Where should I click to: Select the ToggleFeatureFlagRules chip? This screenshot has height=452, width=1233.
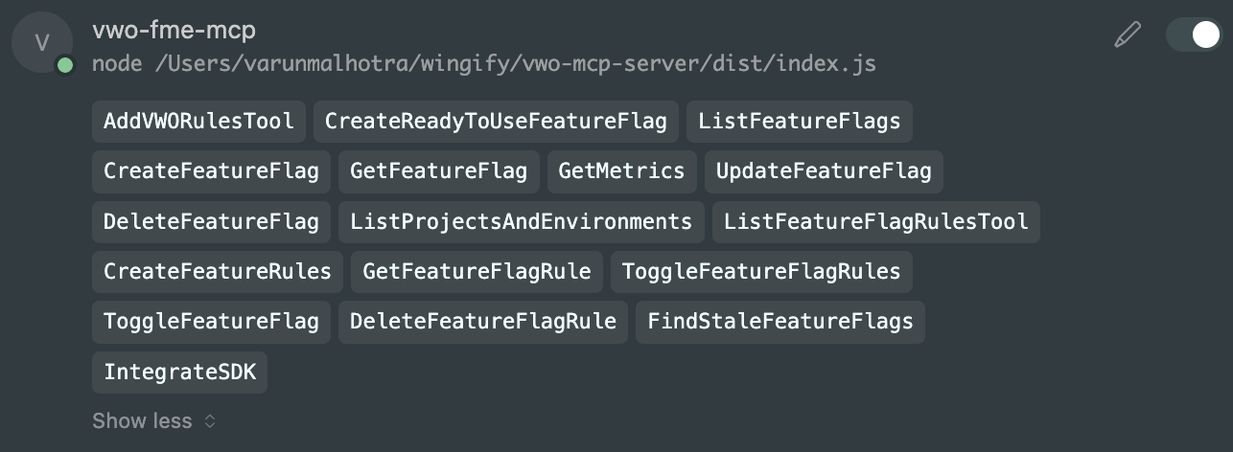pyautogui.click(x=761, y=271)
